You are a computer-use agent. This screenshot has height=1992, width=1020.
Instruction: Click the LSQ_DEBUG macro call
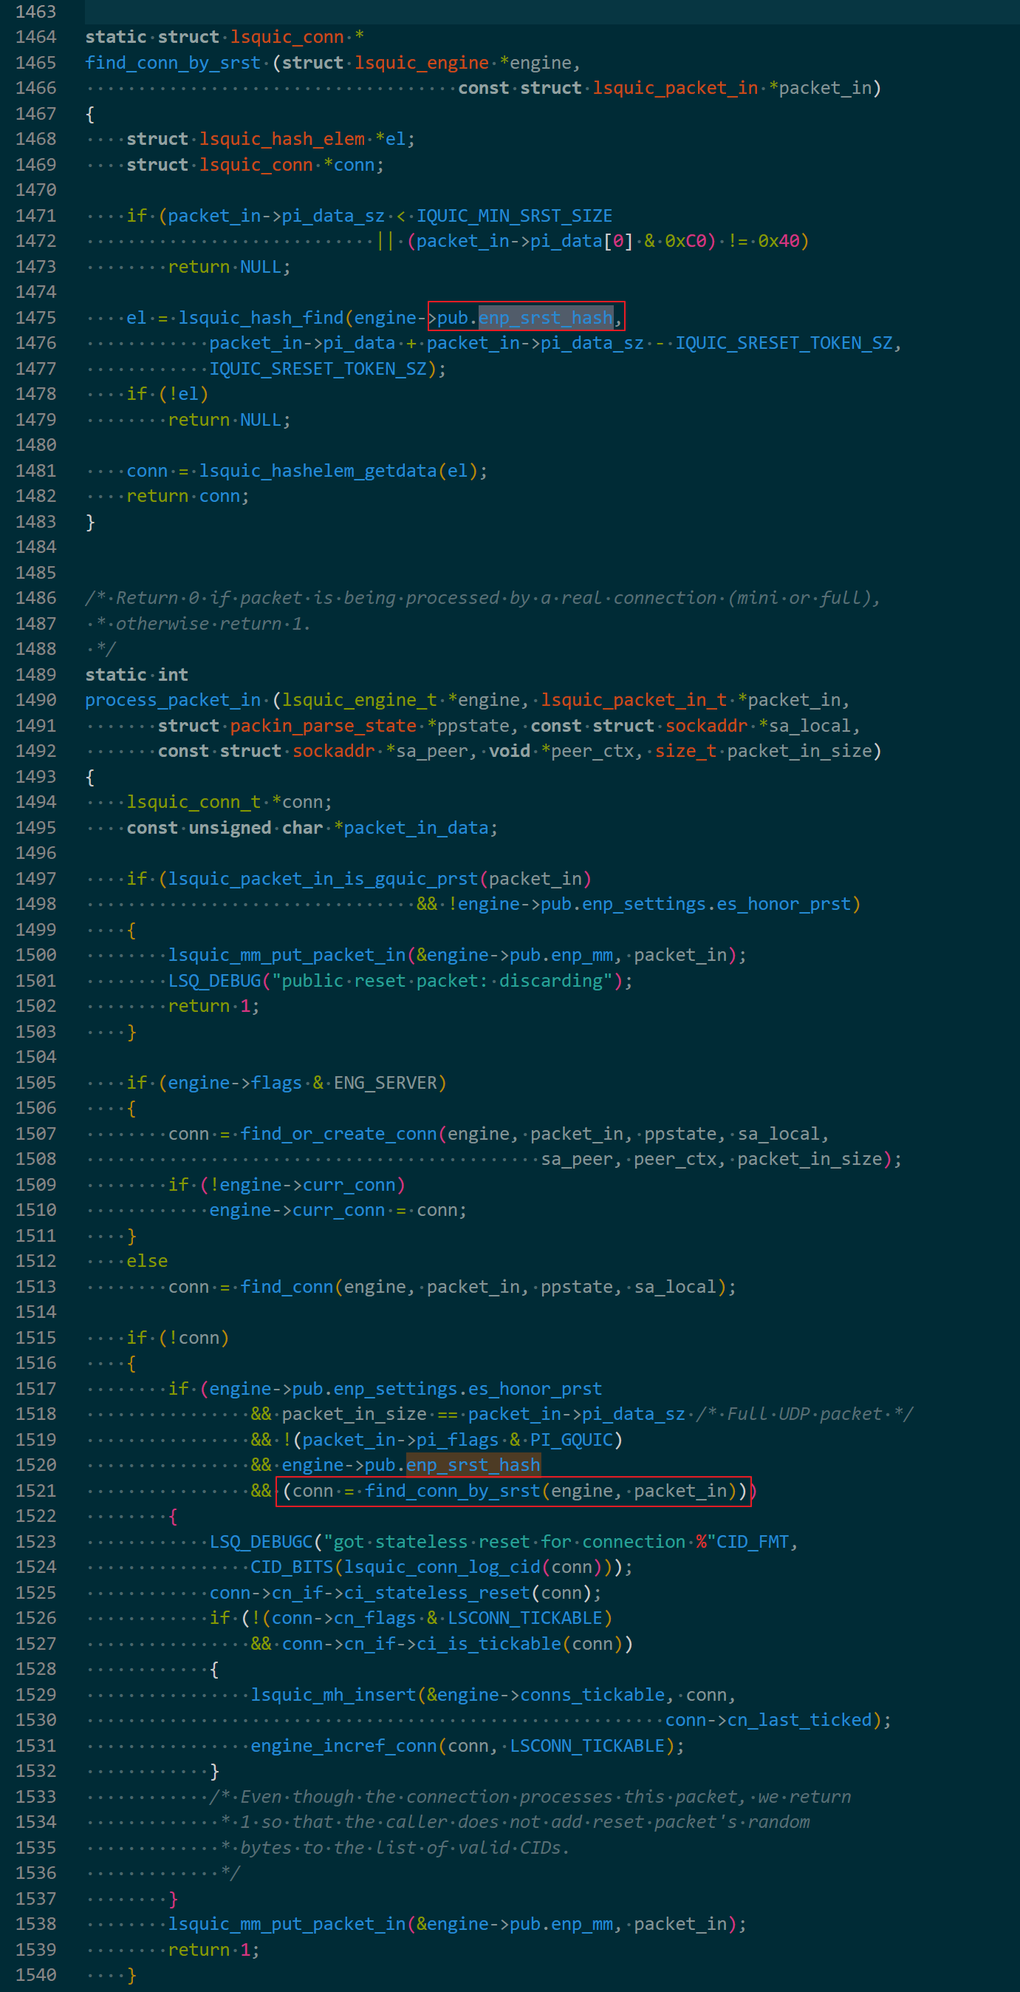(x=214, y=981)
